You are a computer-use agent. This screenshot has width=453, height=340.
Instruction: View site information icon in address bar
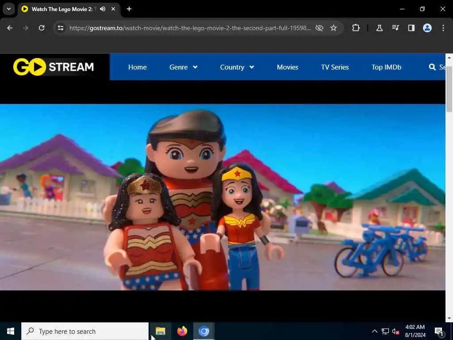click(60, 28)
